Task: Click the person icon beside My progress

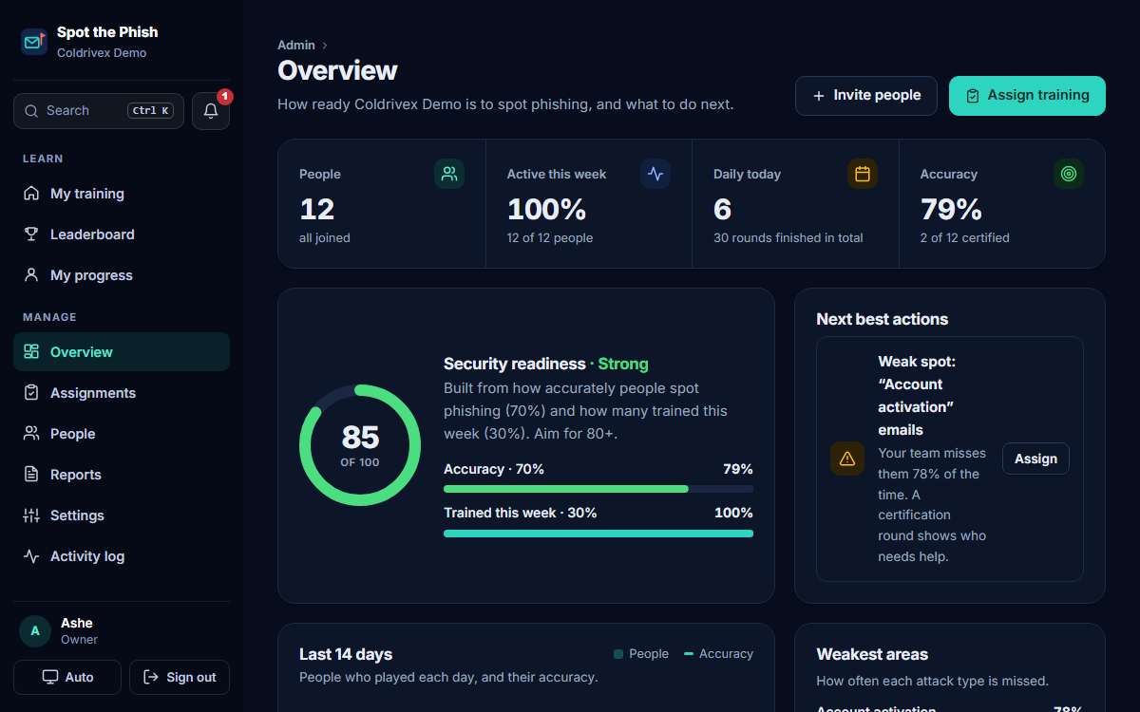Action: [x=31, y=275]
